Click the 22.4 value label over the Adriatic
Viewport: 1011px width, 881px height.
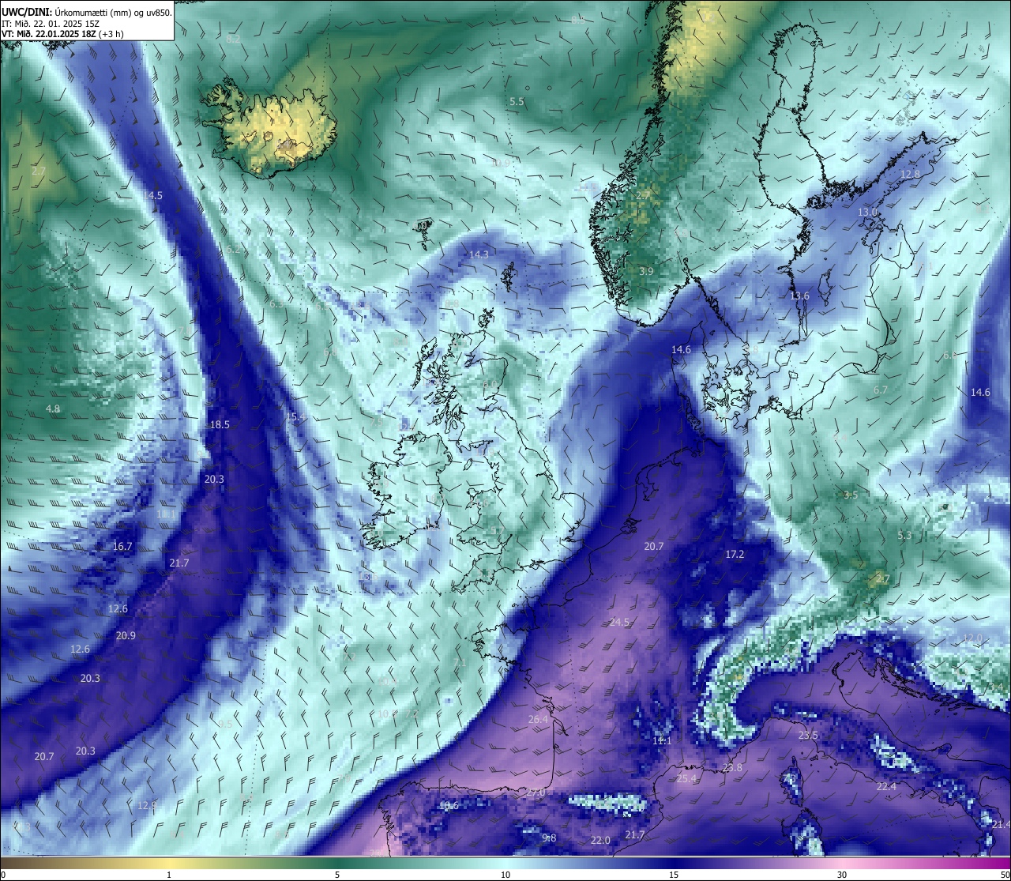point(886,787)
